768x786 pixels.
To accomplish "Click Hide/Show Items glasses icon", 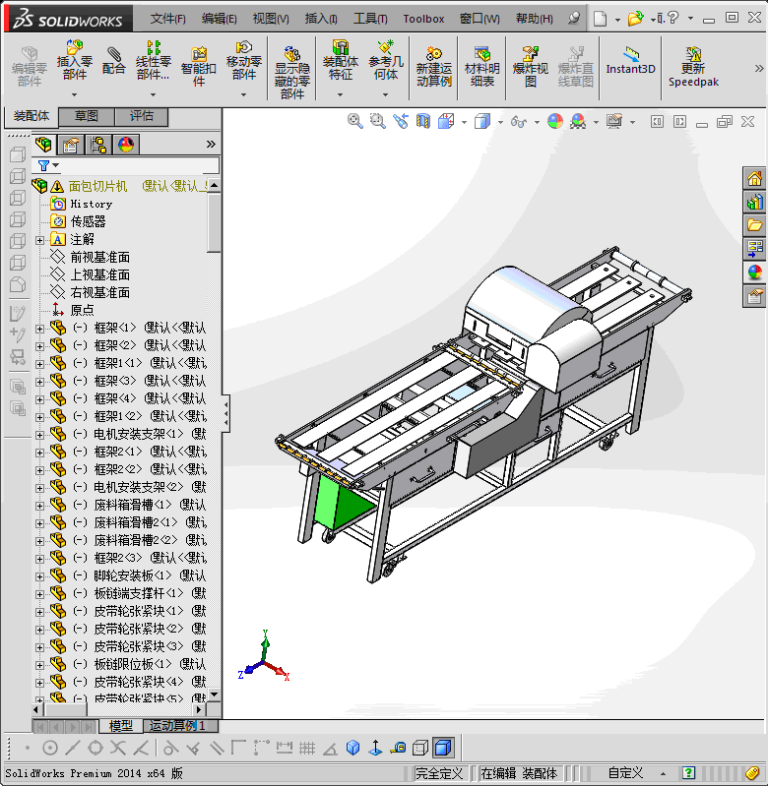I will pyautogui.click(x=519, y=121).
